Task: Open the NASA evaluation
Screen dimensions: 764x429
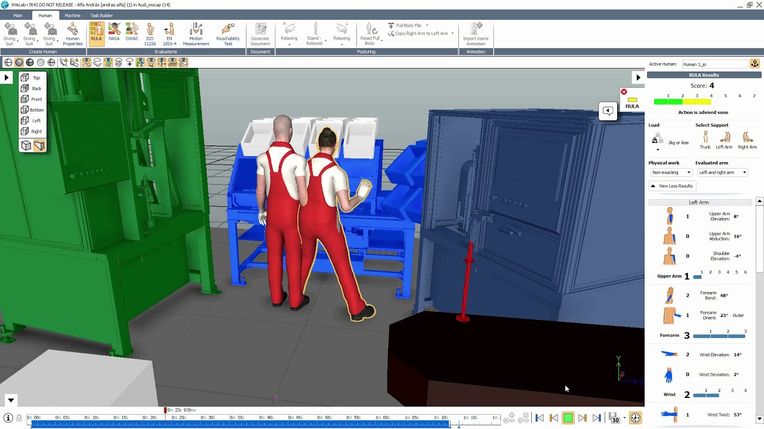Action: pos(114,33)
